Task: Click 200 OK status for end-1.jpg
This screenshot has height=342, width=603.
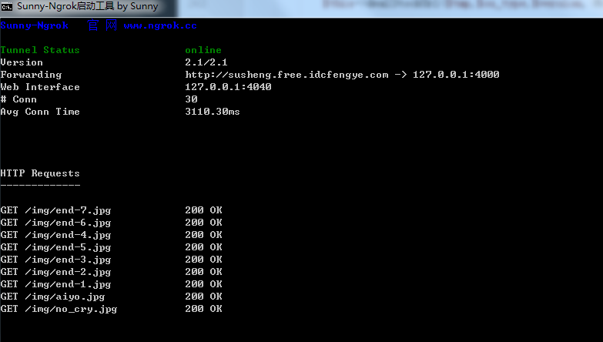Action: coord(203,284)
